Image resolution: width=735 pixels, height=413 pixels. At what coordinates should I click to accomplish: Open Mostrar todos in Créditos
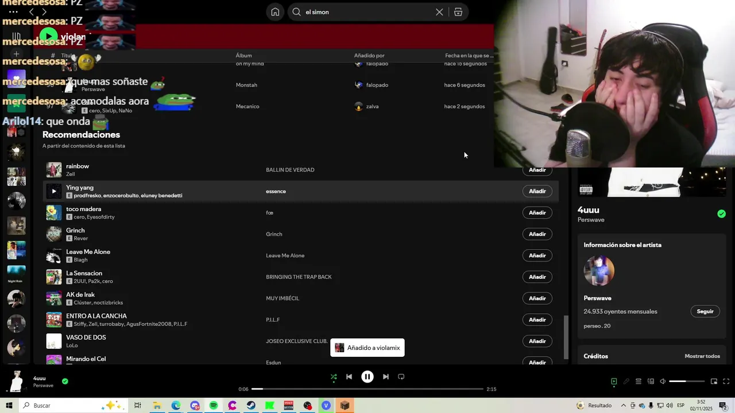tap(702, 356)
